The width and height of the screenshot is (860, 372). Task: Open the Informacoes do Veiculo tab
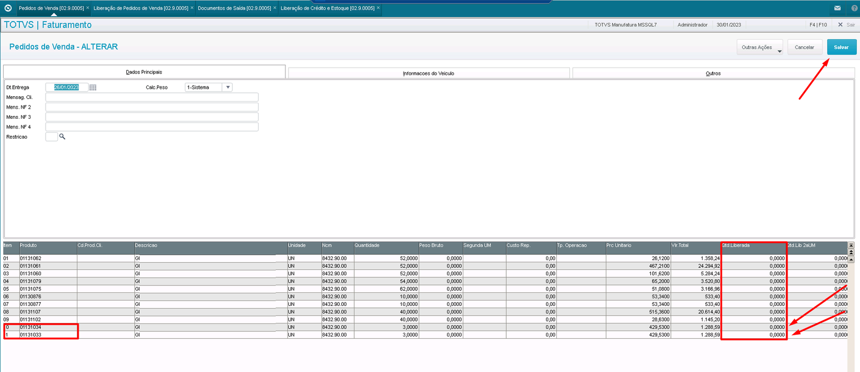(x=428, y=73)
